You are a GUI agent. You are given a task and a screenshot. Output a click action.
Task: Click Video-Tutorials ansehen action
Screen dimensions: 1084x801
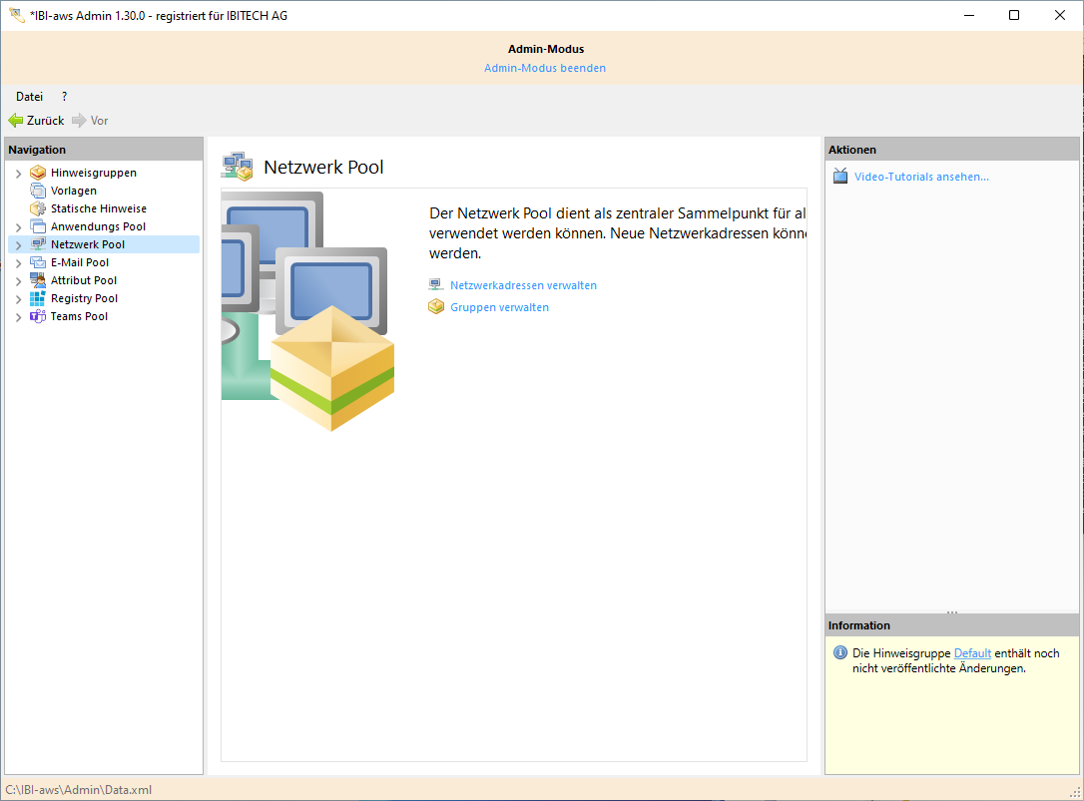coord(921,177)
